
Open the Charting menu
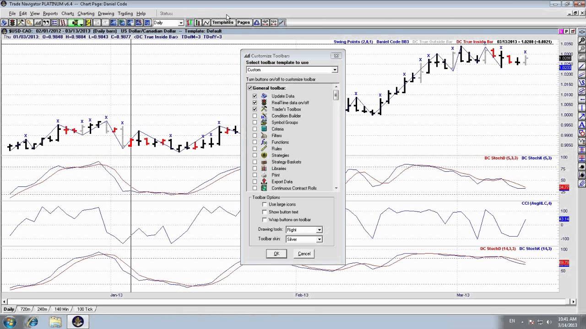[86, 14]
